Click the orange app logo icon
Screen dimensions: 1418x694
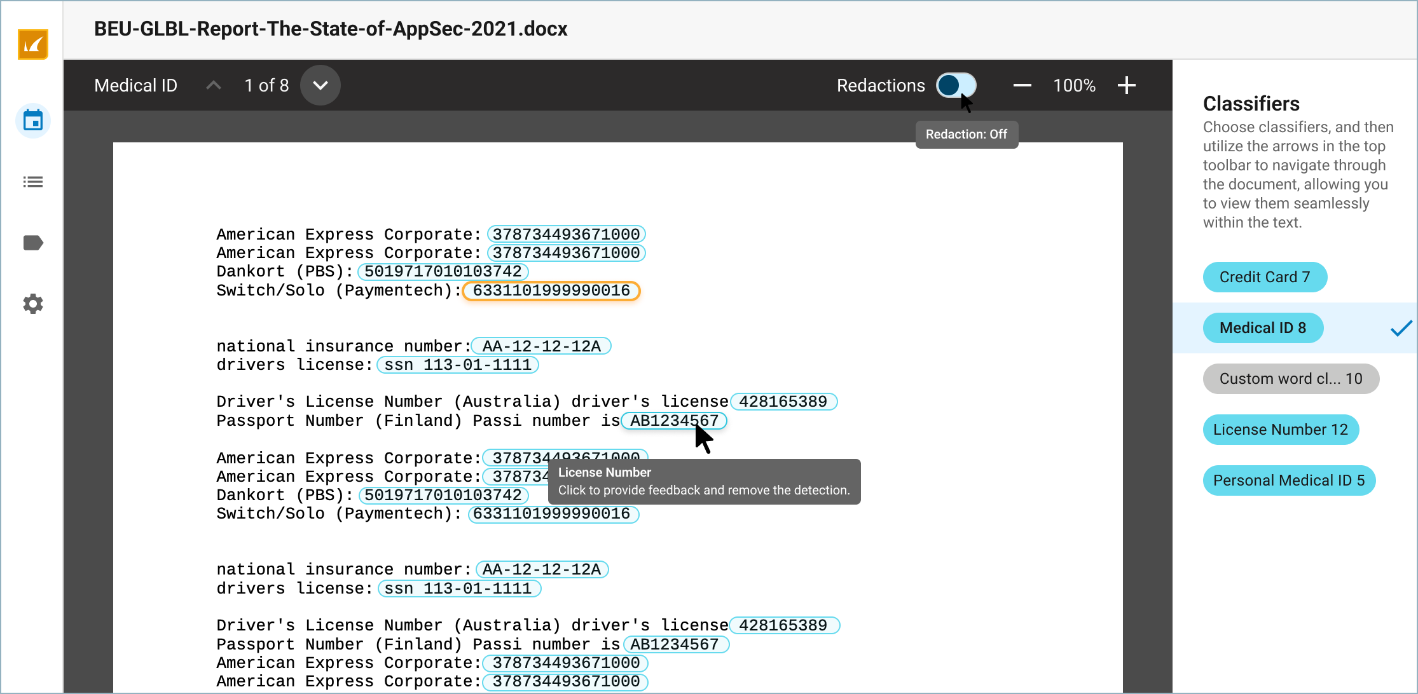(x=33, y=44)
